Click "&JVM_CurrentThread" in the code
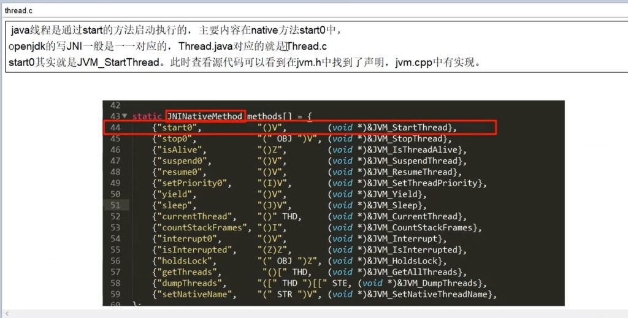The image size is (628, 318). 413,216
